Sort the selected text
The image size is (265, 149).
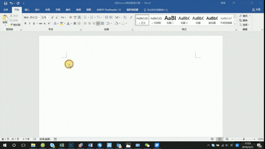pyautogui.click(x=125, y=17)
